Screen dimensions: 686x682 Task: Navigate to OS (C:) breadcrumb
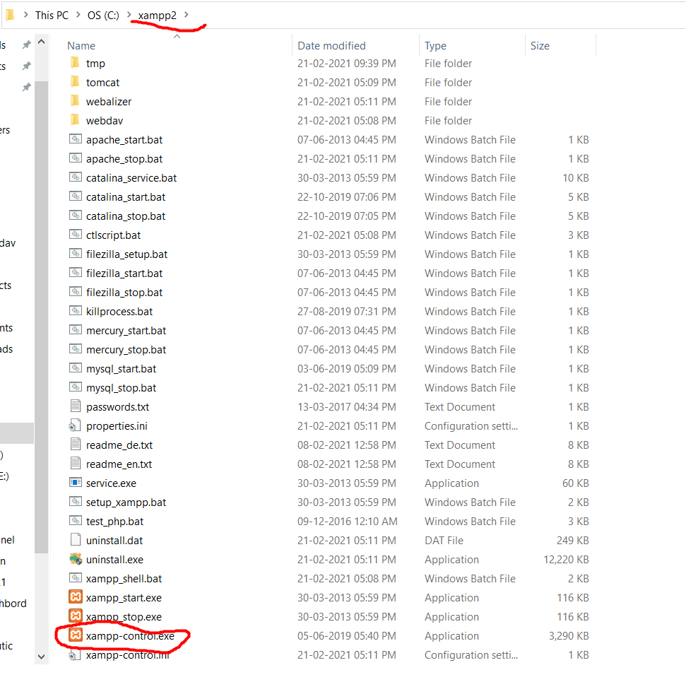(x=103, y=16)
